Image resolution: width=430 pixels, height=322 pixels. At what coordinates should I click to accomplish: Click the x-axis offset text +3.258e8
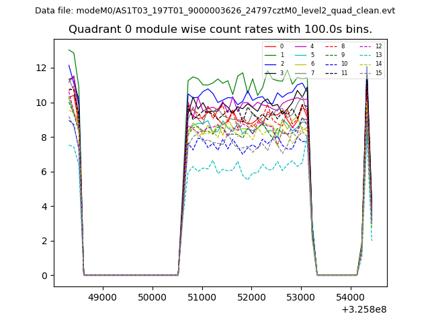(x=364, y=309)
